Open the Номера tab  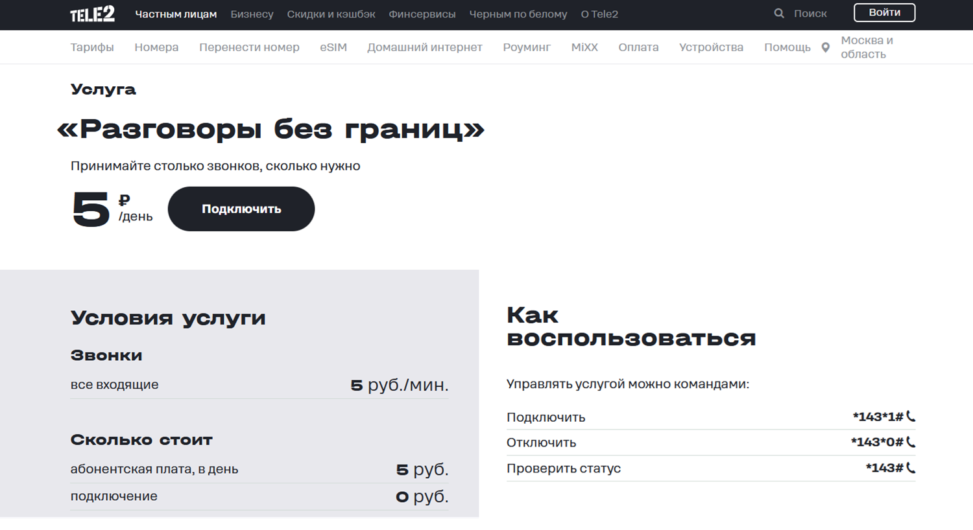click(156, 47)
